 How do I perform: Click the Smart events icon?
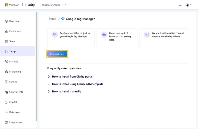(x=6, y=92)
